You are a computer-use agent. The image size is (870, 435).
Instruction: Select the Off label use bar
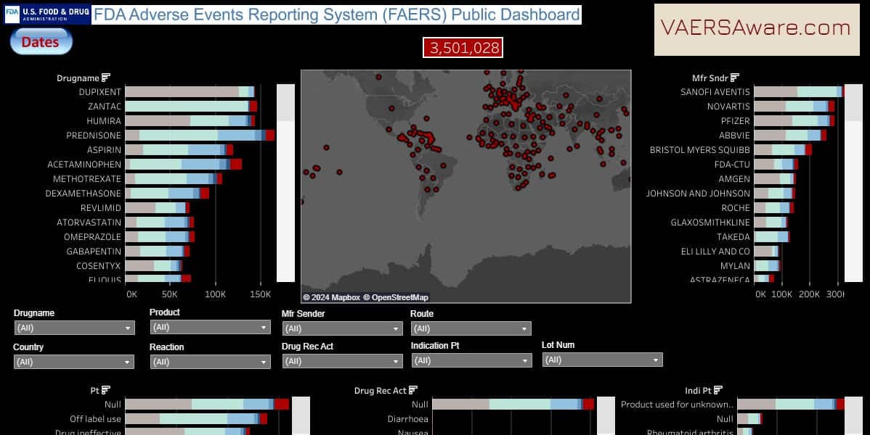click(x=196, y=419)
